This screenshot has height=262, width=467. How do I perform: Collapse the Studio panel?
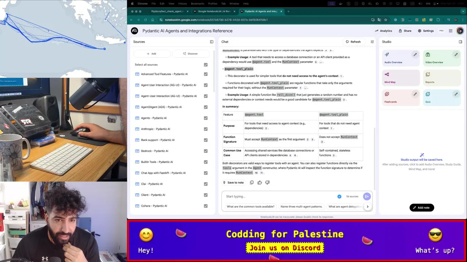[460, 42]
